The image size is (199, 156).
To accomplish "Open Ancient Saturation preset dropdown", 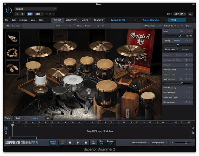I will click(x=154, y=20).
